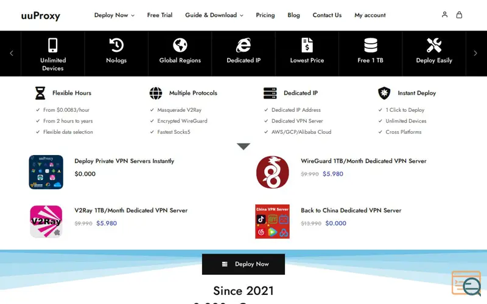Go to the Free Trial page
This screenshot has width=487, height=304.
(159, 15)
